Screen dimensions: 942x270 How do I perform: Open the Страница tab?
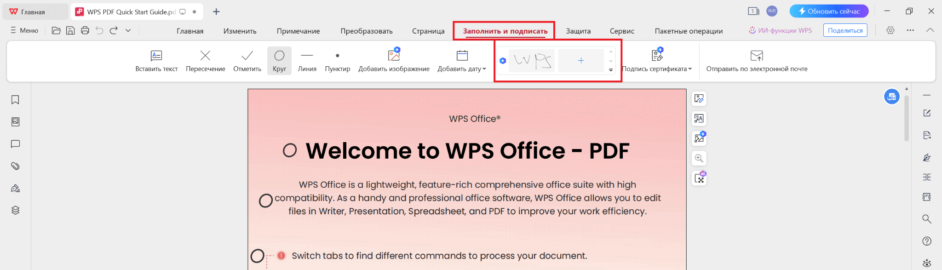coord(428,31)
